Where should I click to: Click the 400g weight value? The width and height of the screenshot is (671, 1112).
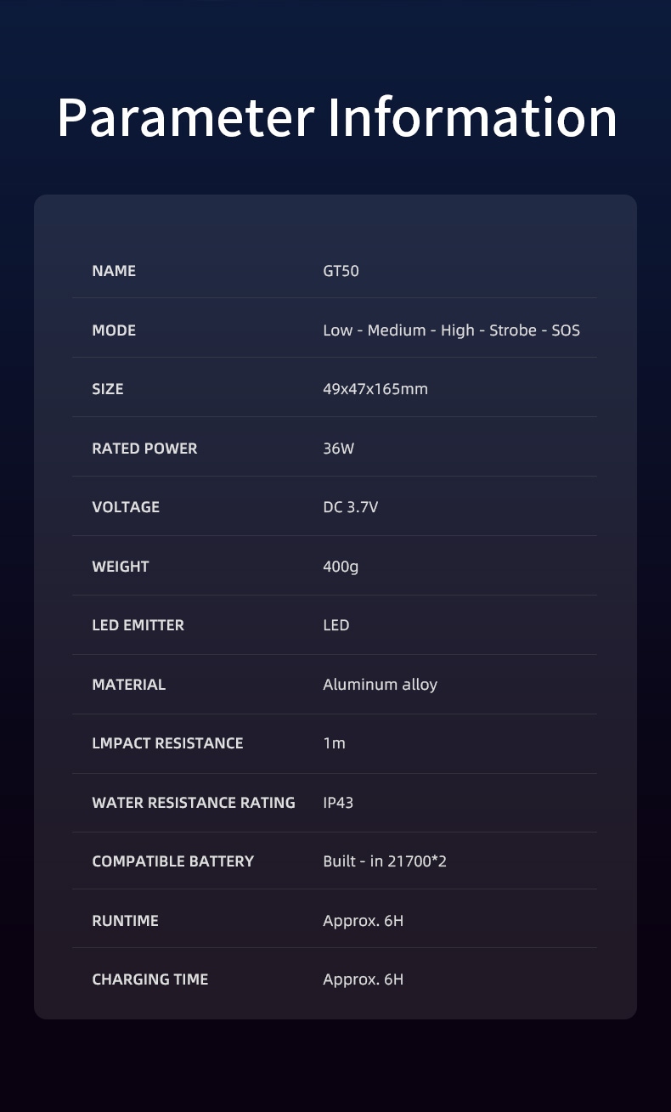341,567
